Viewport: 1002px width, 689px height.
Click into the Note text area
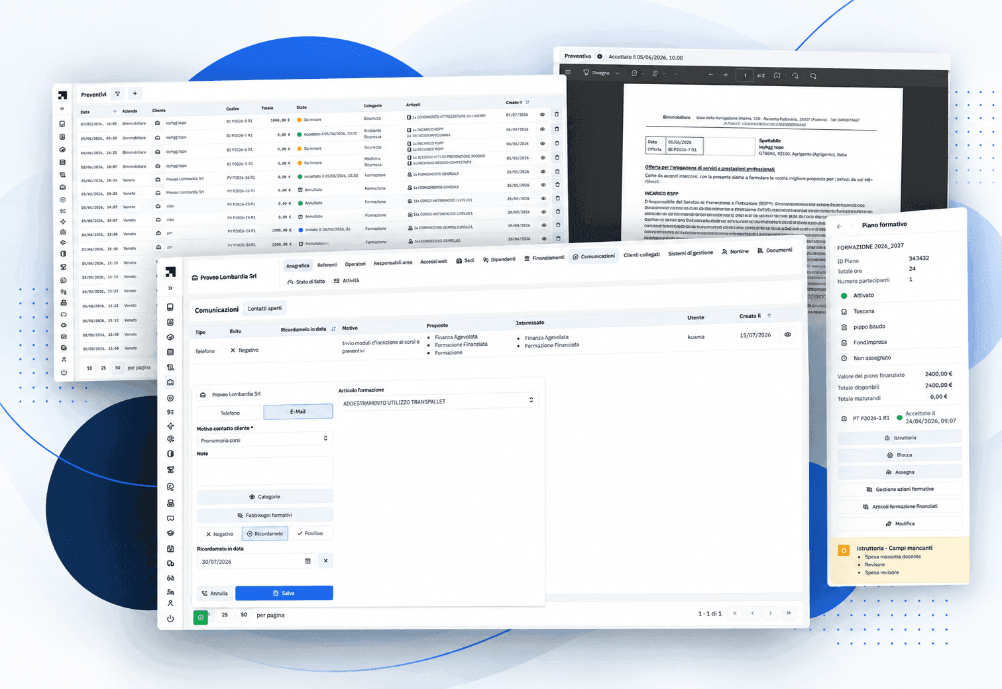(264, 470)
